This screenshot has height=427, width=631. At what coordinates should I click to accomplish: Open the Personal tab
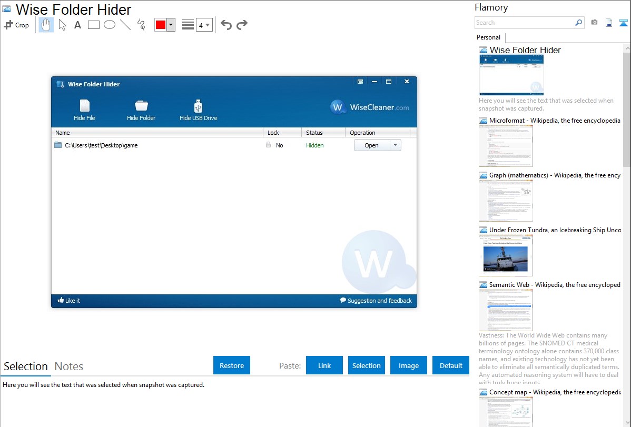[x=489, y=37]
